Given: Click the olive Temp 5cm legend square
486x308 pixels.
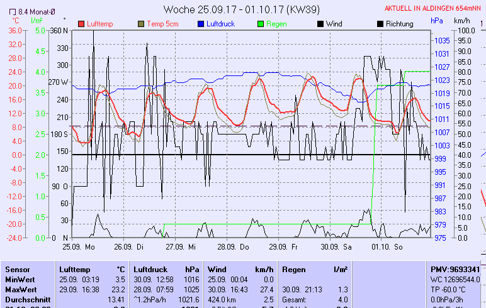Looking at the screenshot, I should (140, 24).
